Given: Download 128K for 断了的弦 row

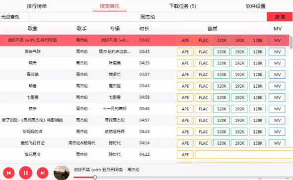Looking at the screenshot, I should click(x=258, y=121).
